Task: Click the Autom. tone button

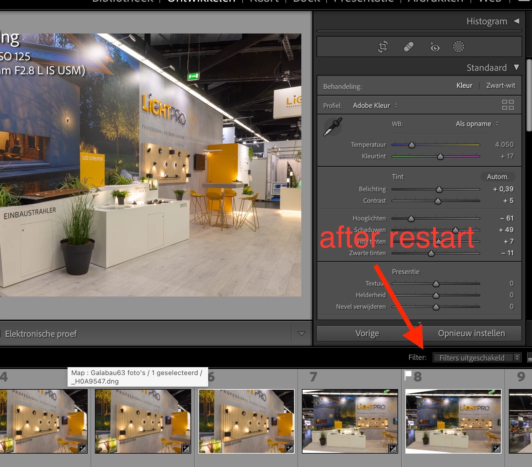Action: [498, 177]
